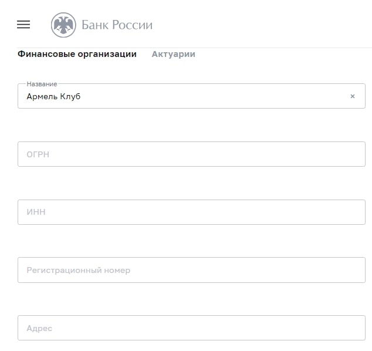Switch to the Актуарии tab

click(174, 54)
